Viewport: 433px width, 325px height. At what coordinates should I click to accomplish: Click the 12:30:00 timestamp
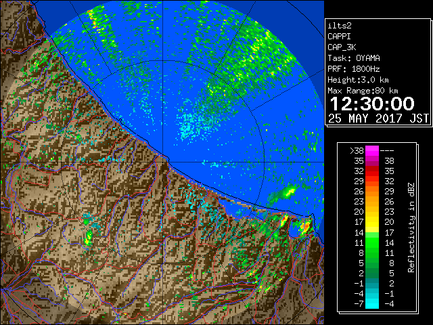coord(372,104)
